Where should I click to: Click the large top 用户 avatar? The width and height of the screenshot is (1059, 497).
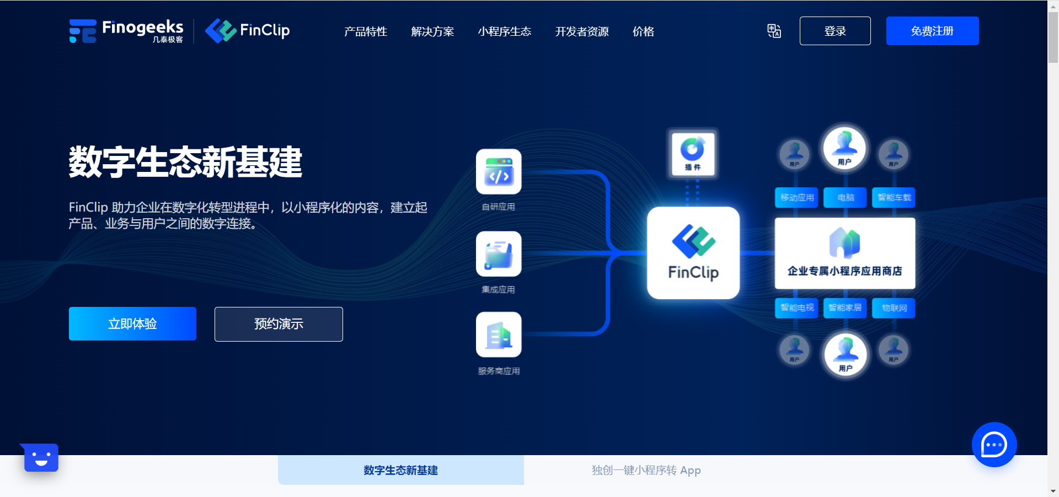coord(844,148)
